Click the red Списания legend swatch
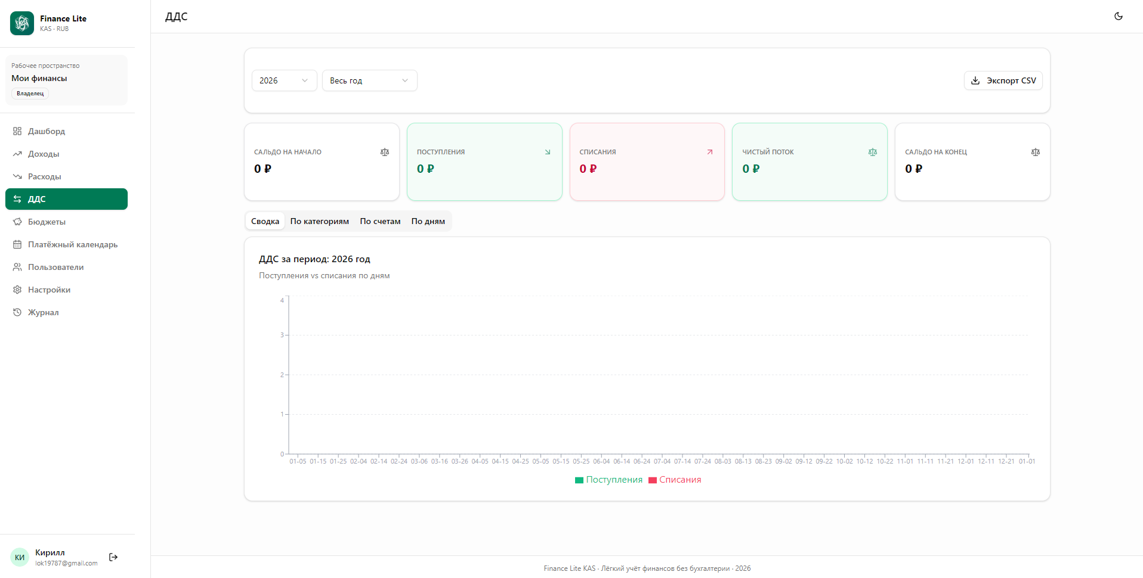 pos(653,480)
